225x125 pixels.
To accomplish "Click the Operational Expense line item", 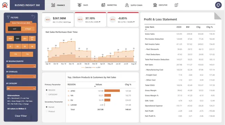I will tap(154, 106).
